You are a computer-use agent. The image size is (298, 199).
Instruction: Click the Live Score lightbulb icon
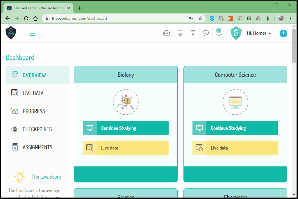[19, 177]
